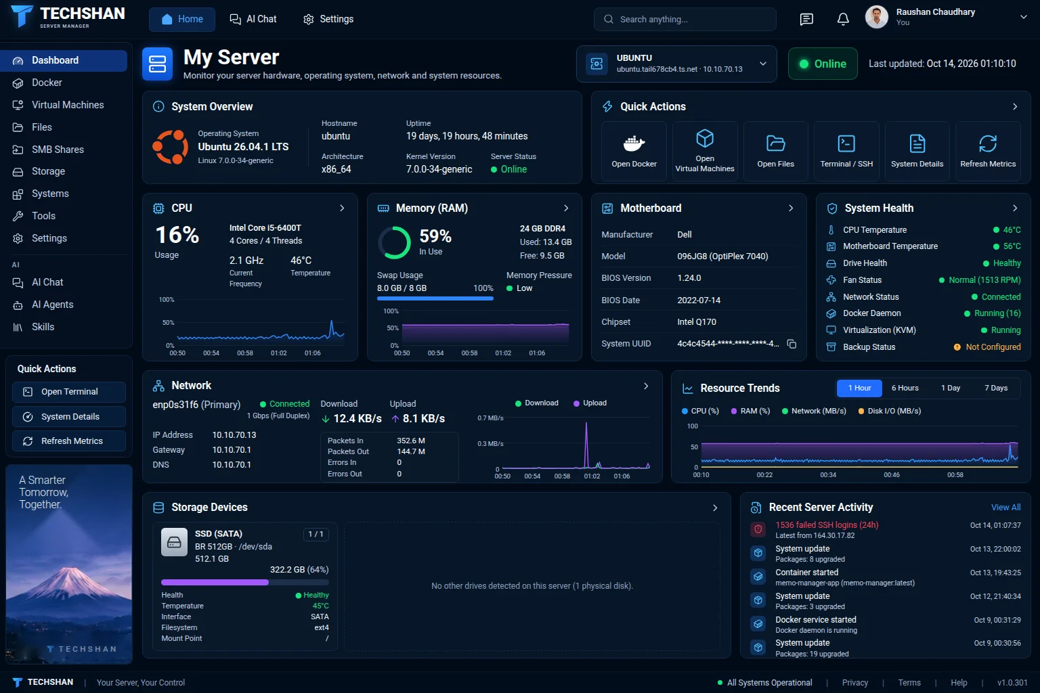The image size is (1040, 693).
Task: Toggle Network (MB/s) legend series
Action: click(814, 411)
